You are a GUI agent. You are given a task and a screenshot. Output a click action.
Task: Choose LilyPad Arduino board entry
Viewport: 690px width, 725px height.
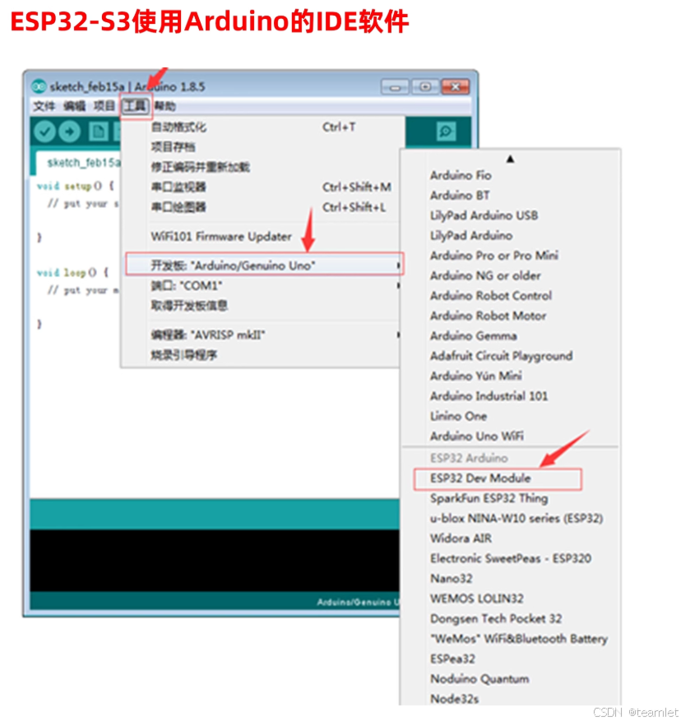tap(471, 236)
